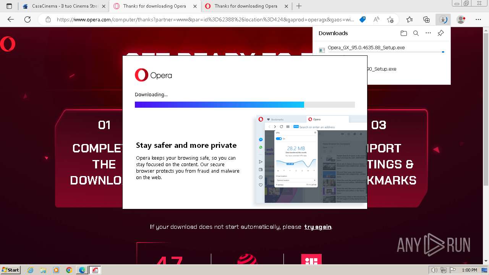Click the step 03 number on page
The width and height of the screenshot is (489, 275).
[379, 125]
